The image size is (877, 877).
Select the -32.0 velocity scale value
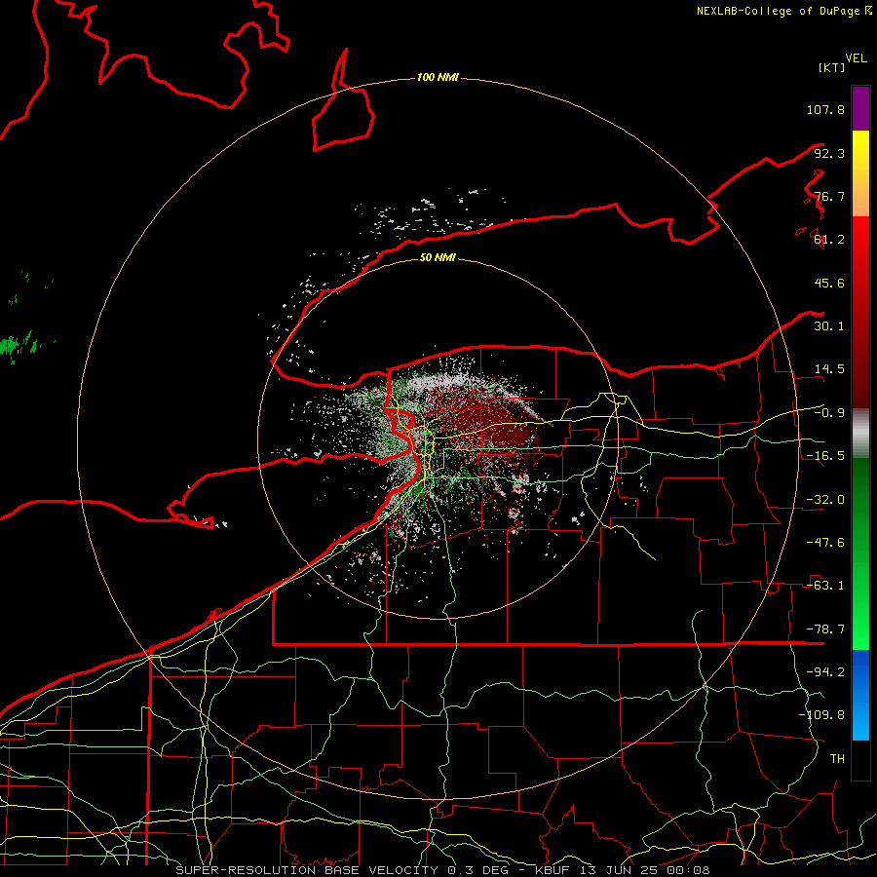tap(825, 500)
